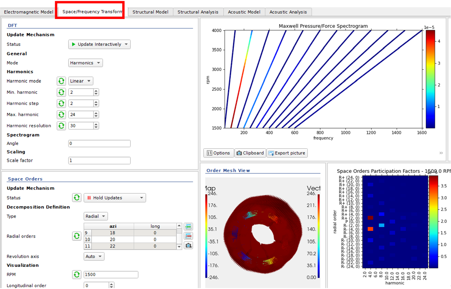This screenshot has width=451, height=289.
Task: Click remove row icon for Radial orders
Action: pyautogui.click(x=188, y=236)
